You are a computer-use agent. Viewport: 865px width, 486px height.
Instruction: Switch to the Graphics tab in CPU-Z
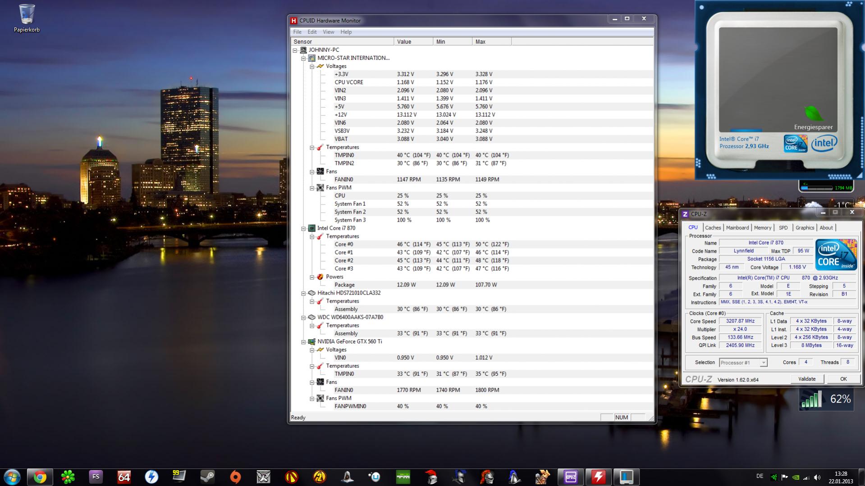click(805, 228)
